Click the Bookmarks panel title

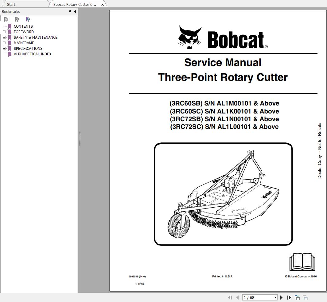11,11
